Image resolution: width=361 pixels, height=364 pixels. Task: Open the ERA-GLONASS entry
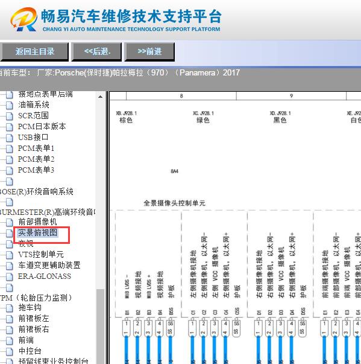(x=45, y=276)
